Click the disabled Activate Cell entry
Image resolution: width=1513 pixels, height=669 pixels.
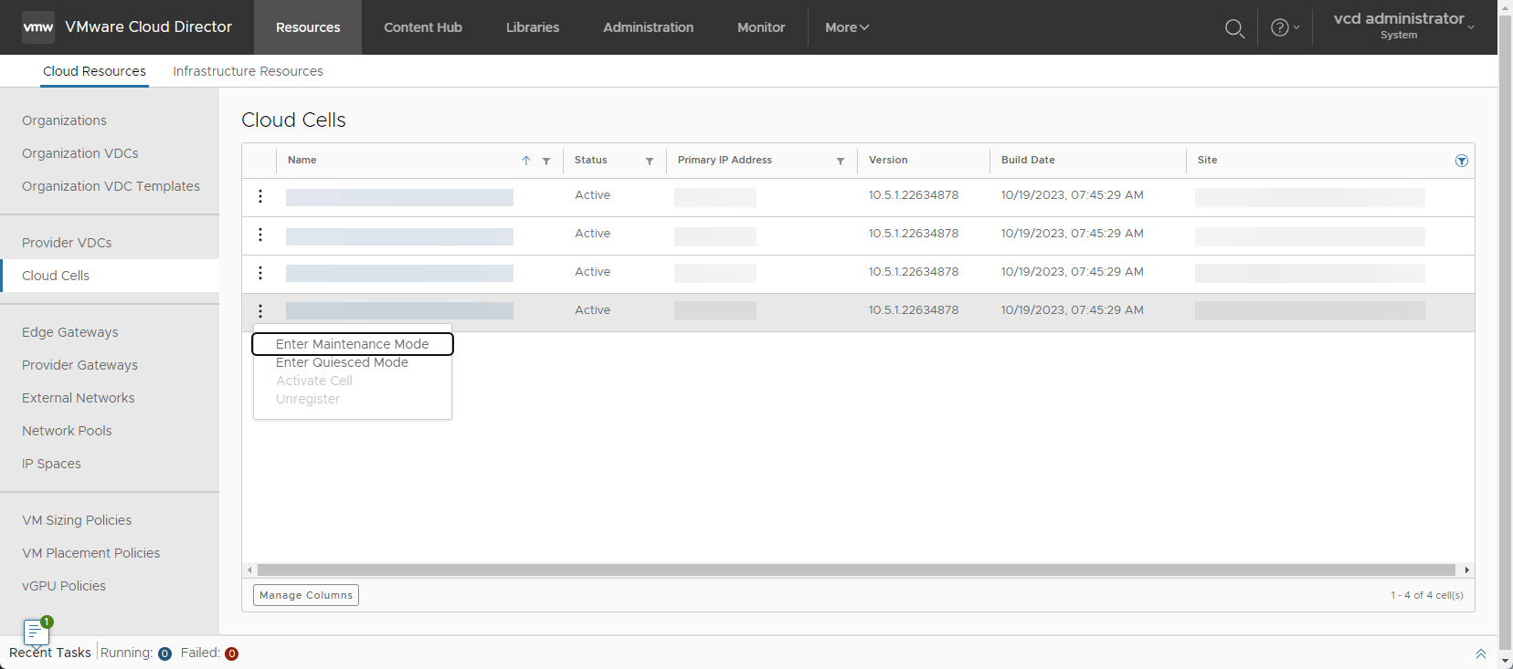[314, 381]
